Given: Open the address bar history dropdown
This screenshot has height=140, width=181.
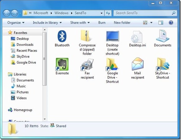Looking at the screenshot, I should click(101, 13).
